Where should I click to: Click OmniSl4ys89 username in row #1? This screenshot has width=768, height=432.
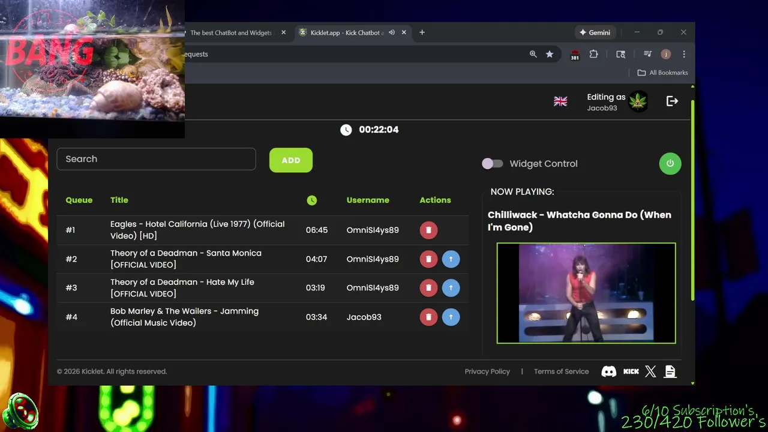[x=373, y=230]
